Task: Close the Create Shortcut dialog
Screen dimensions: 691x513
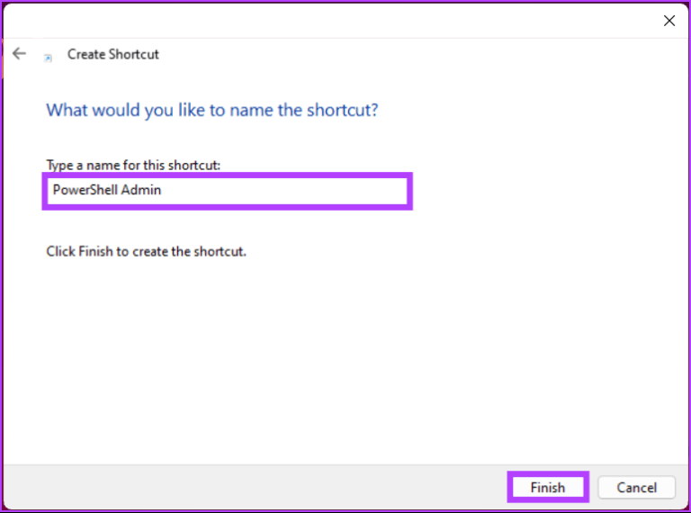Action: point(669,21)
